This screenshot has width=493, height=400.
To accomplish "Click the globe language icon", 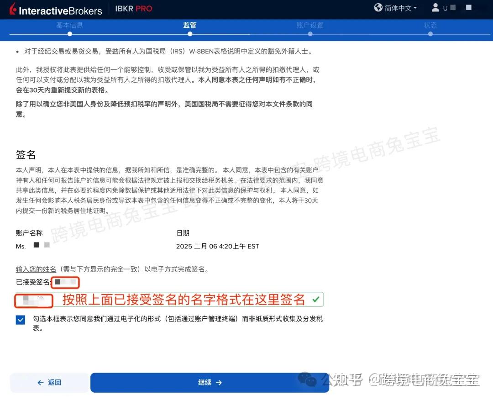I will [378, 8].
